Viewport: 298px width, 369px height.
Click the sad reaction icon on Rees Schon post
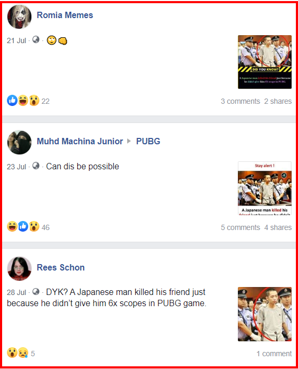point(23,352)
